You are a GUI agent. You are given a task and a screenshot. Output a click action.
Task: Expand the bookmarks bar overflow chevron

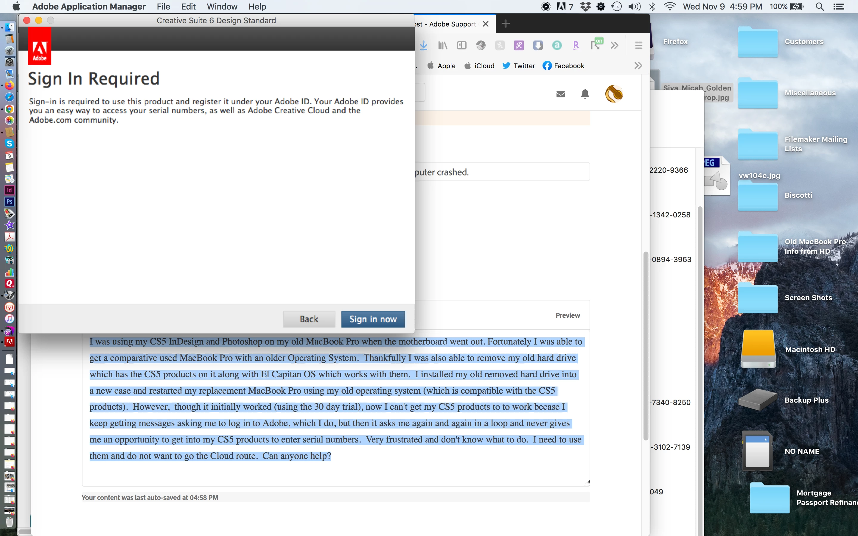click(638, 66)
